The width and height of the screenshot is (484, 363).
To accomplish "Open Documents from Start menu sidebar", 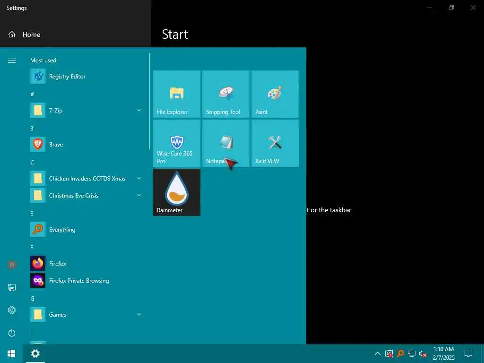I will [x=12, y=287].
